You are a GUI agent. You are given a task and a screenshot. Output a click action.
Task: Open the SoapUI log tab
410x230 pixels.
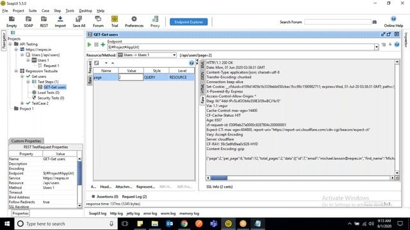tap(97, 213)
